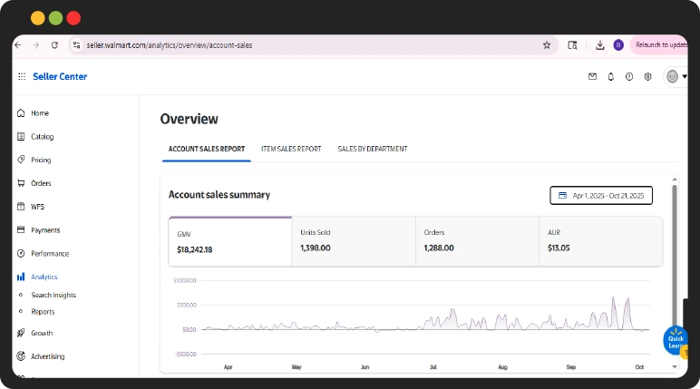Viewport: 700px width, 389px height.
Task: Open the notifications bell icon
Action: (x=610, y=77)
